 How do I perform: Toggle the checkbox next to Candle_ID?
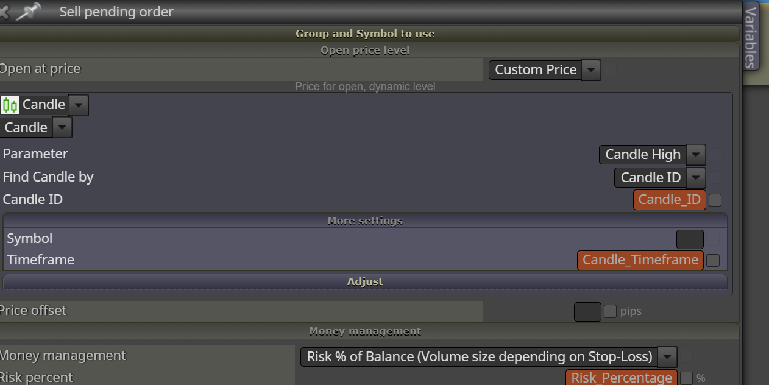715,200
